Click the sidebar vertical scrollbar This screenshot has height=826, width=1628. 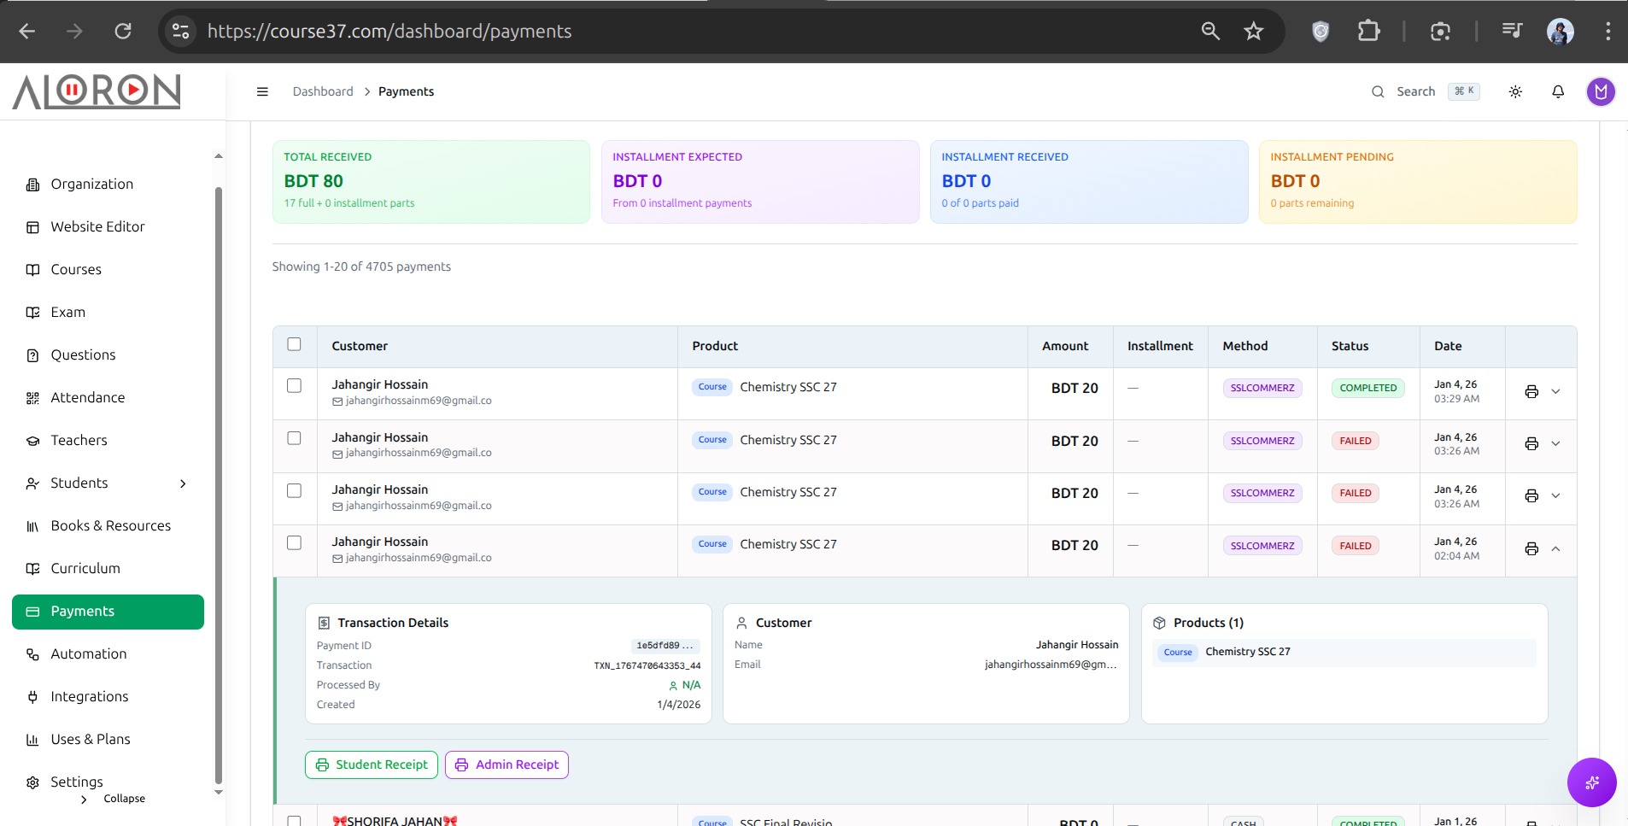pyautogui.click(x=219, y=478)
